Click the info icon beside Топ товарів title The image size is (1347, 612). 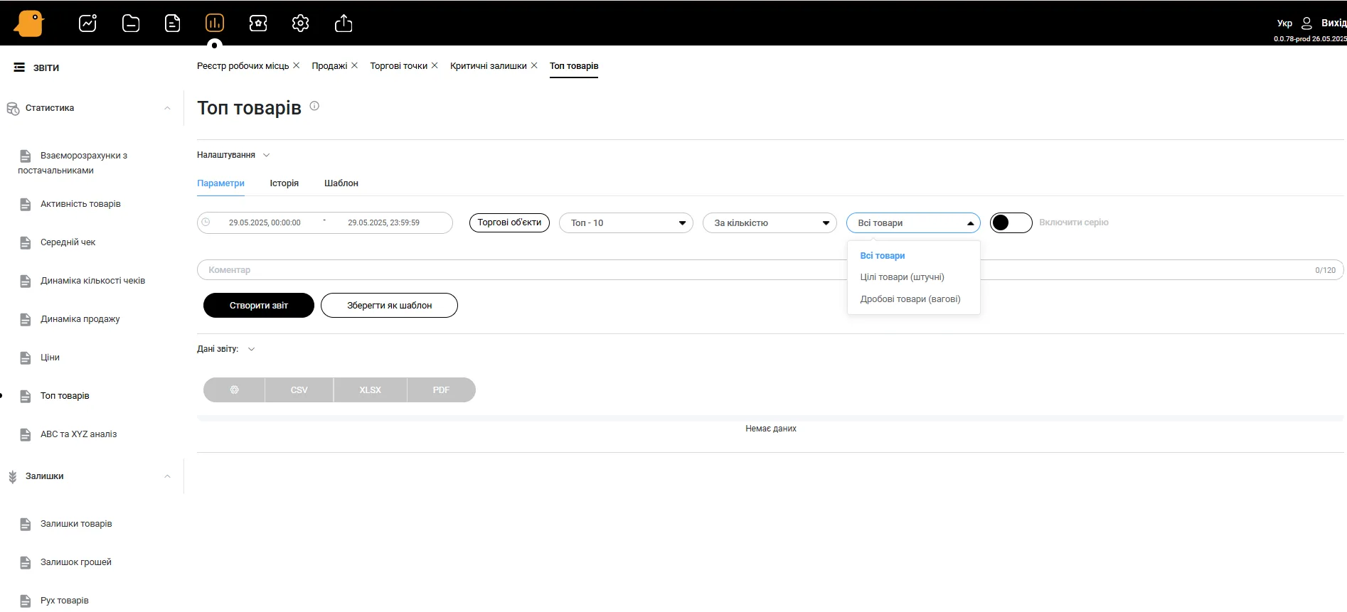[314, 106]
